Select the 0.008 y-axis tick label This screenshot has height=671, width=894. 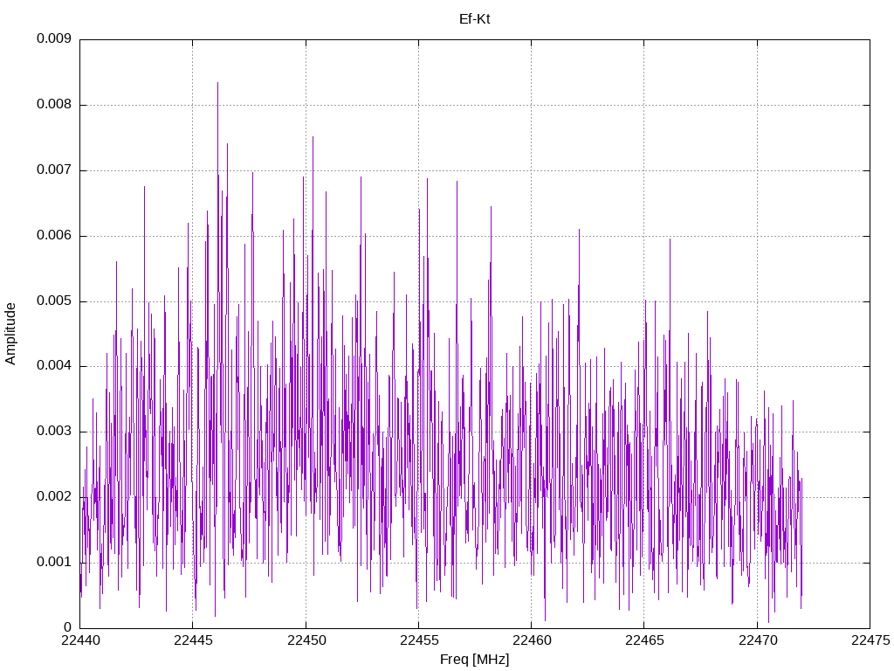click(x=54, y=105)
